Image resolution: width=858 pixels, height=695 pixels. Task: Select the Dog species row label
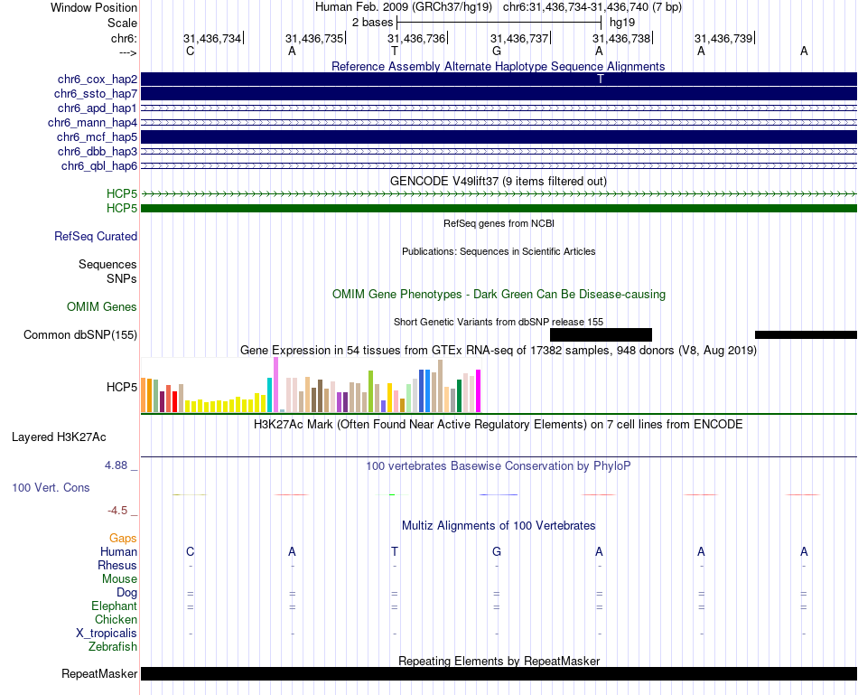tap(126, 593)
